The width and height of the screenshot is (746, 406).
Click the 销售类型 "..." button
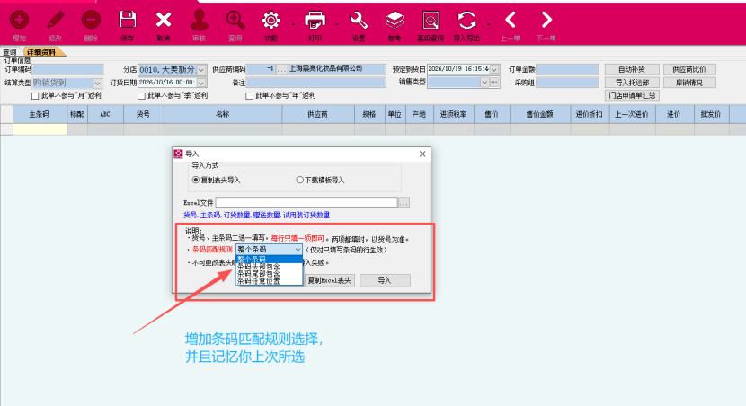(494, 83)
